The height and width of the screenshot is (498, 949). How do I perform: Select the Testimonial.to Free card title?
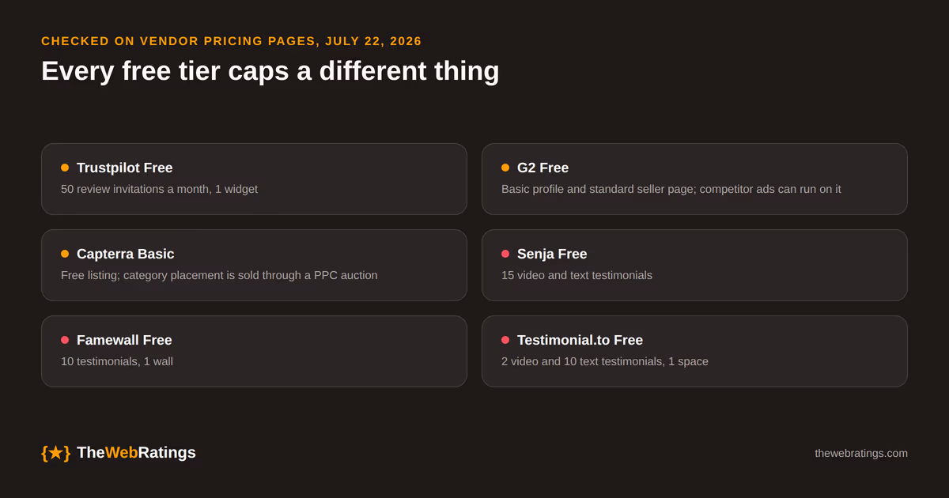pos(580,340)
